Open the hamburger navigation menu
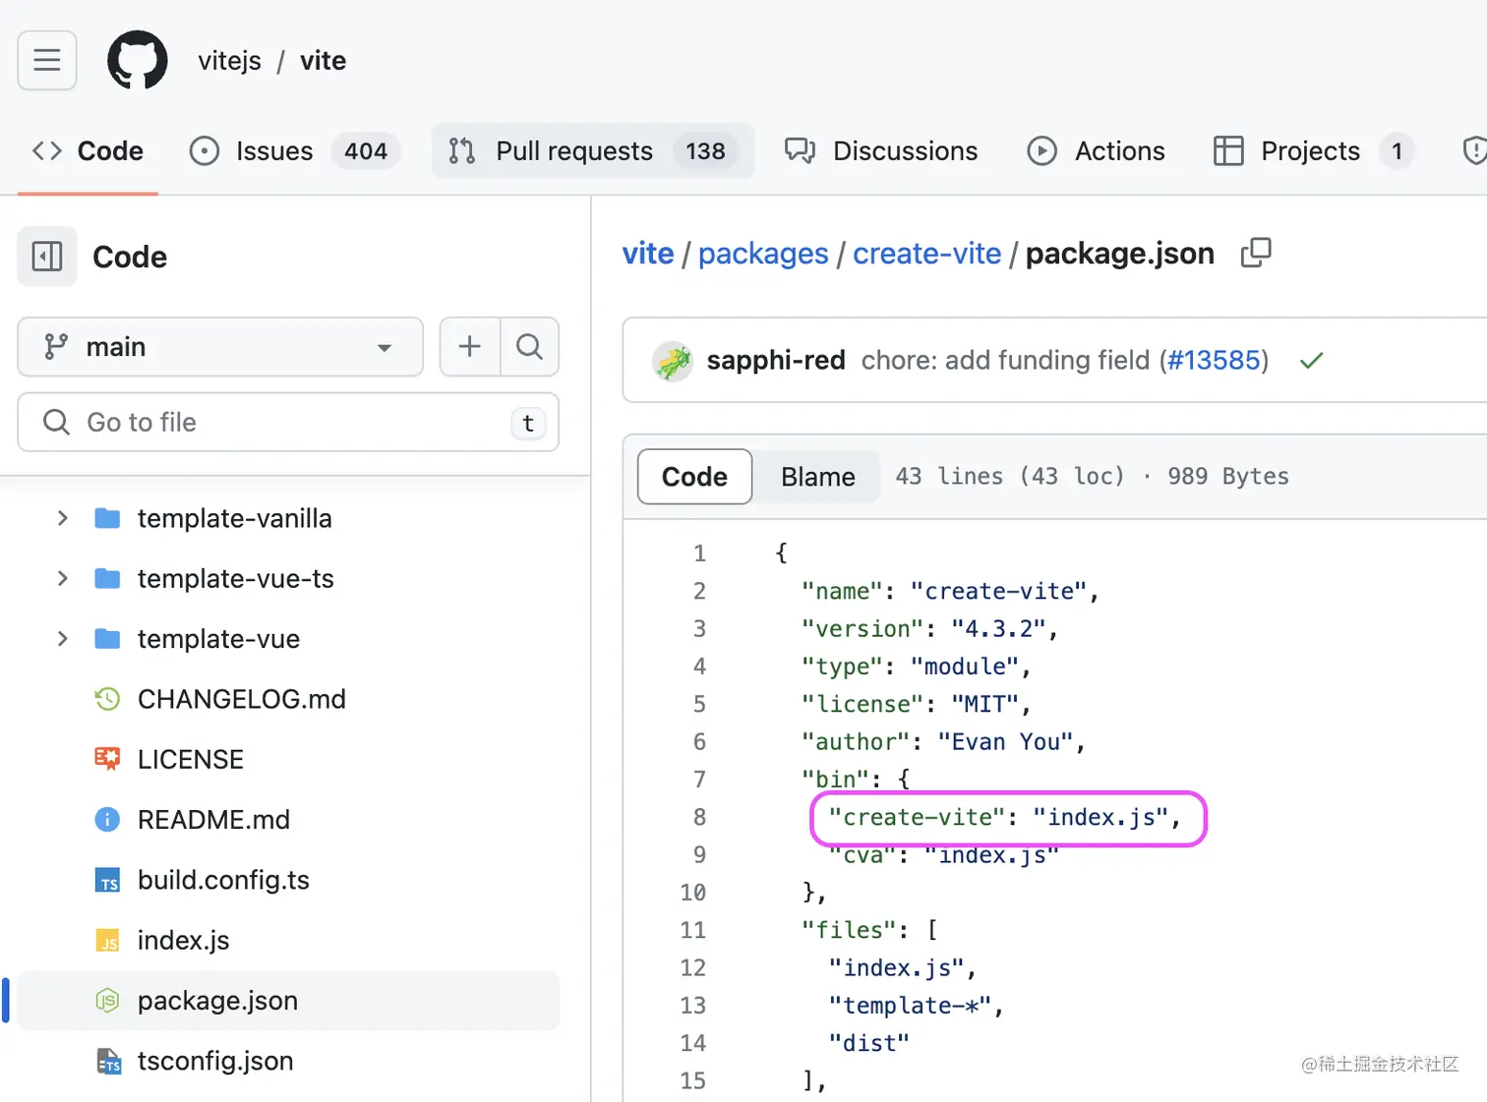Screen dimensions: 1487x1102 [x=47, y=60]
